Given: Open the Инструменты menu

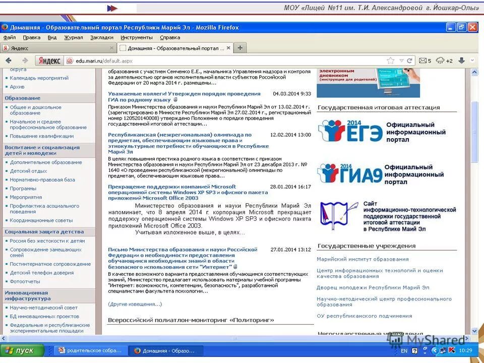Looking at the screenshot, I should [x=137, y=37].
